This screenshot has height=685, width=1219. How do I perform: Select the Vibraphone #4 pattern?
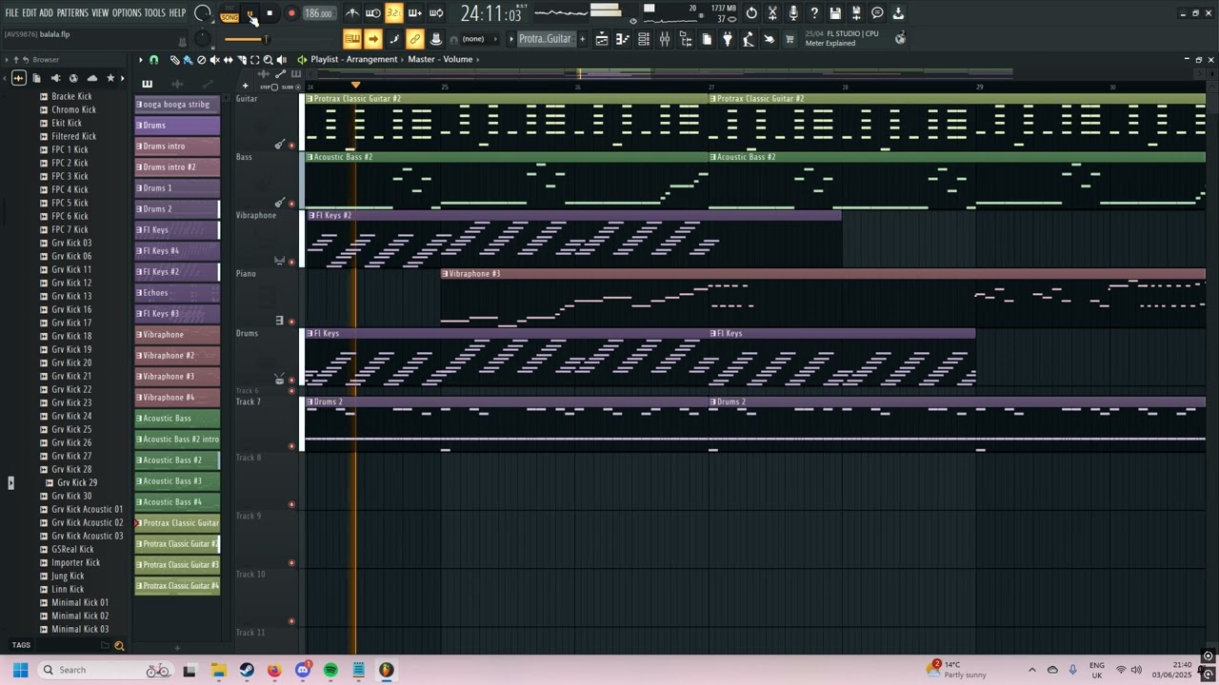click(177, 398)
